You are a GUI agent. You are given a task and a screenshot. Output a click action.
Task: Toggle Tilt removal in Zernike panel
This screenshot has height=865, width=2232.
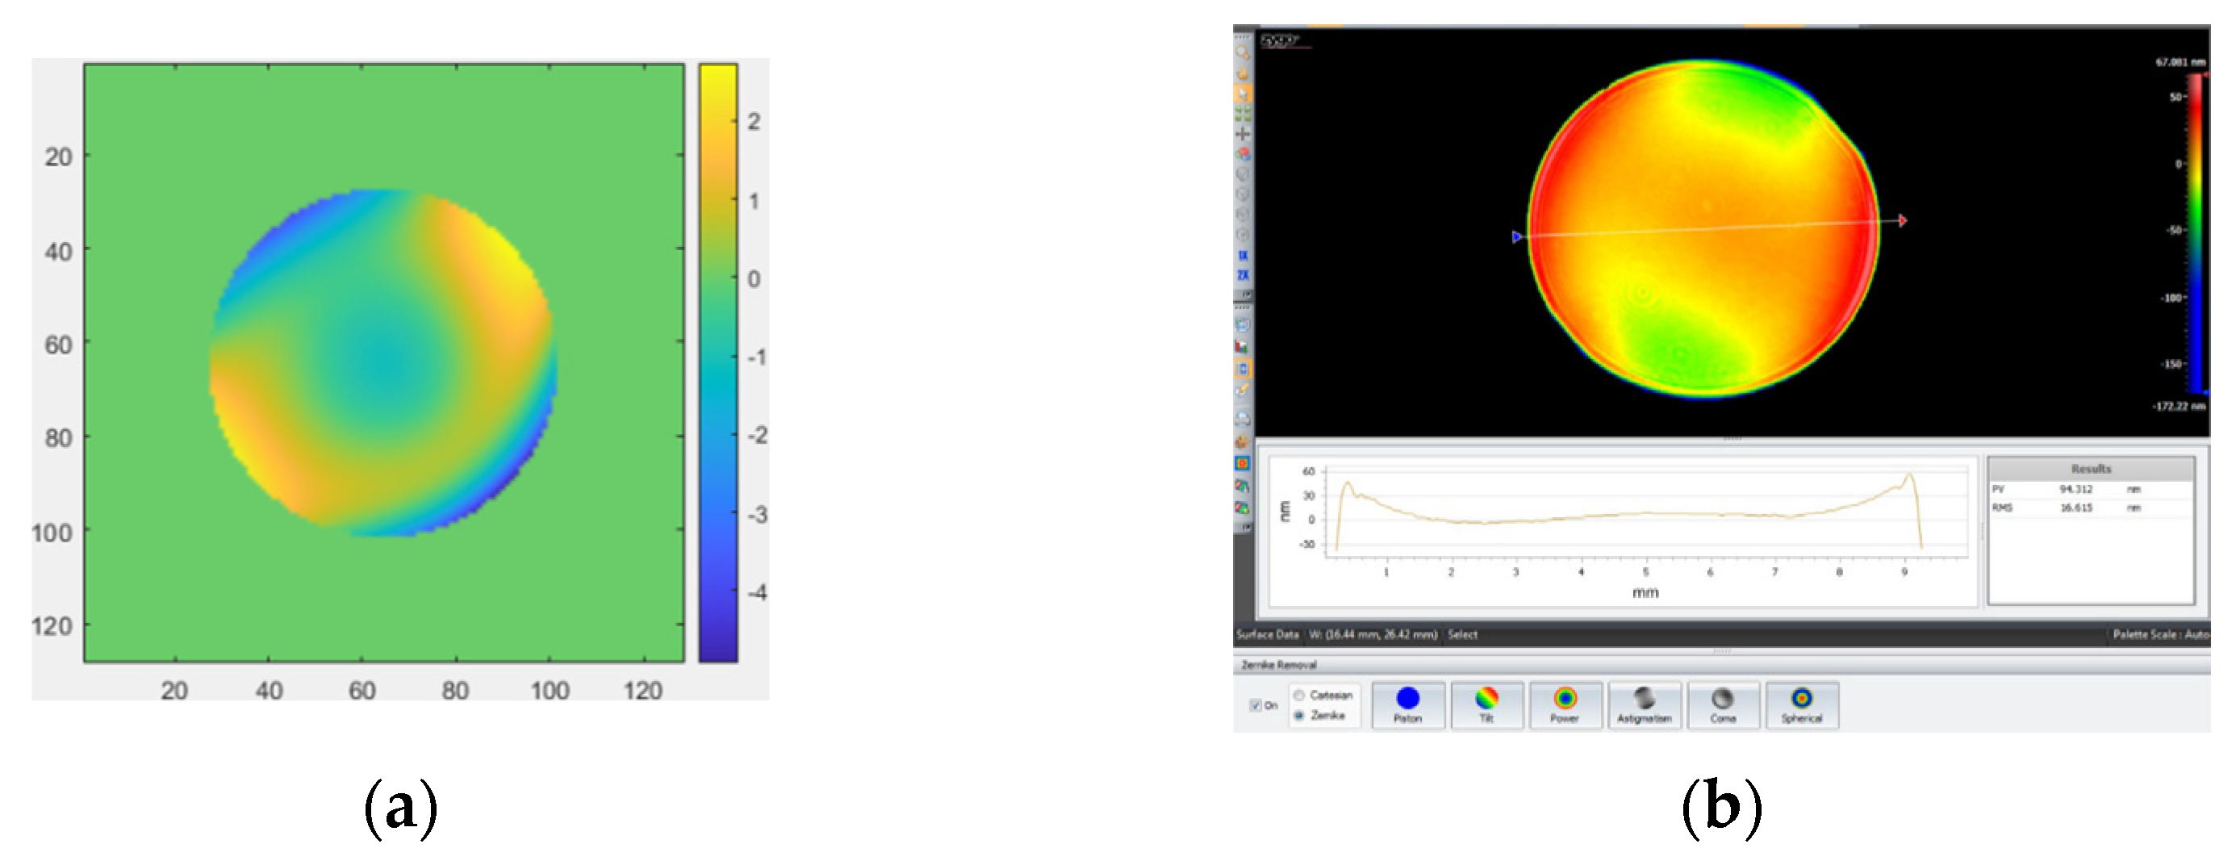(1486, 704)
